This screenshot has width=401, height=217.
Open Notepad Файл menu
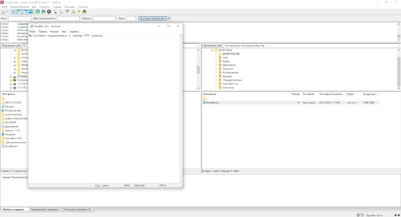pos(33,31)
